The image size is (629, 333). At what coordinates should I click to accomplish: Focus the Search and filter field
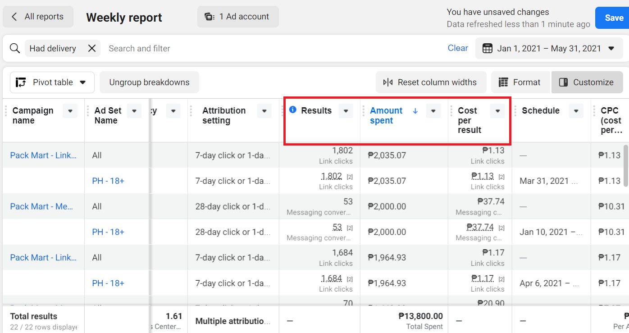click(x=270, y=48)
